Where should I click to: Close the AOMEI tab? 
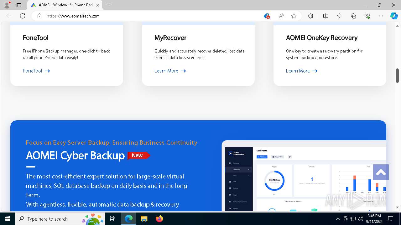tap(98, 5)
